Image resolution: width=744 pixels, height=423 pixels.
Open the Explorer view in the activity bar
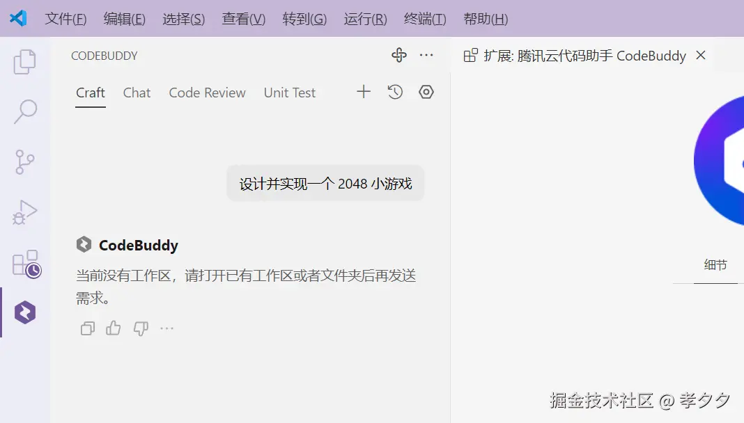pyautogui.click(x=24, y=62)
